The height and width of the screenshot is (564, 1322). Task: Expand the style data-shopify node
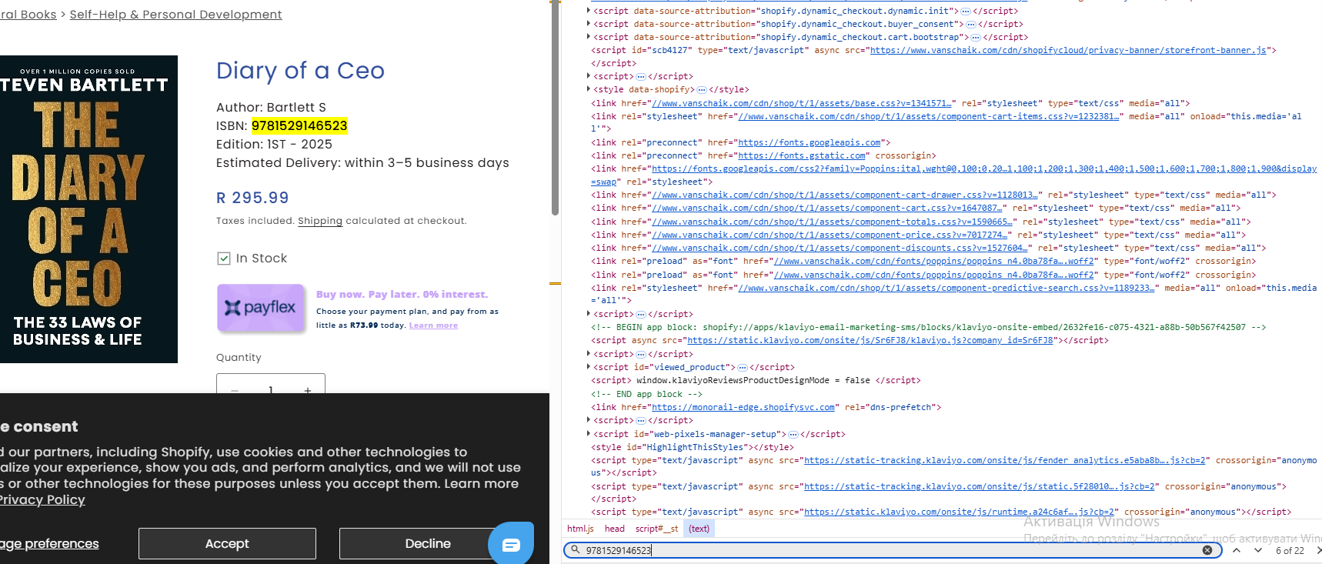click(589, 89)
